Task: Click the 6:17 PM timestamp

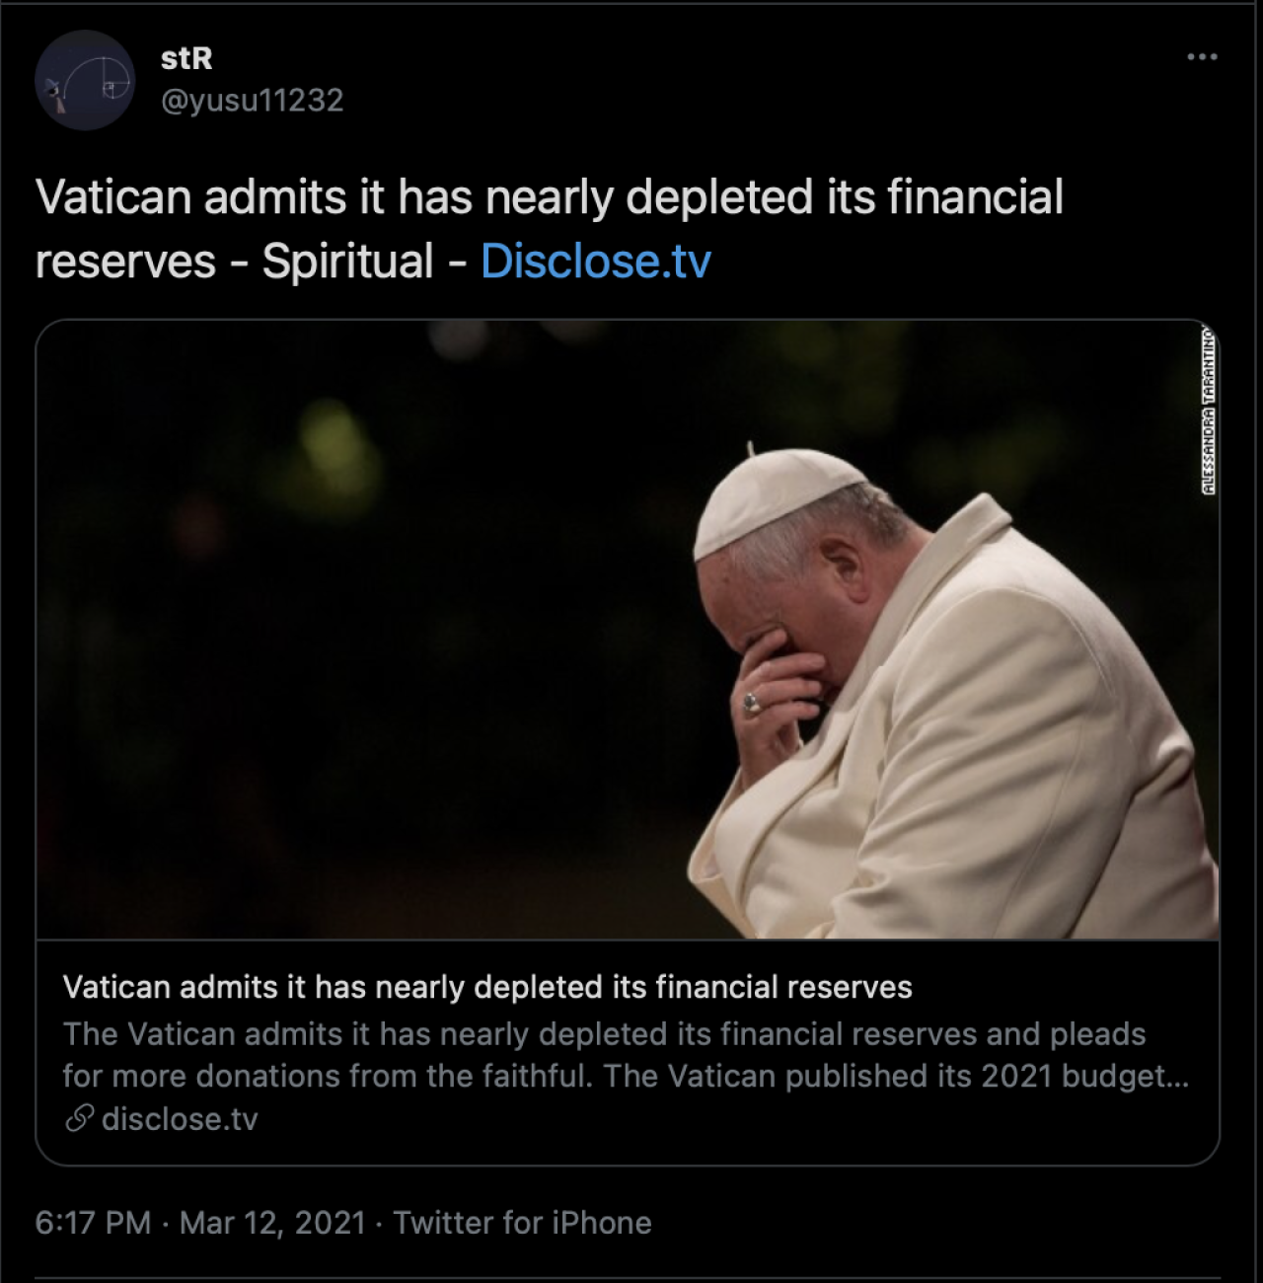Action: click(93, 1223)
